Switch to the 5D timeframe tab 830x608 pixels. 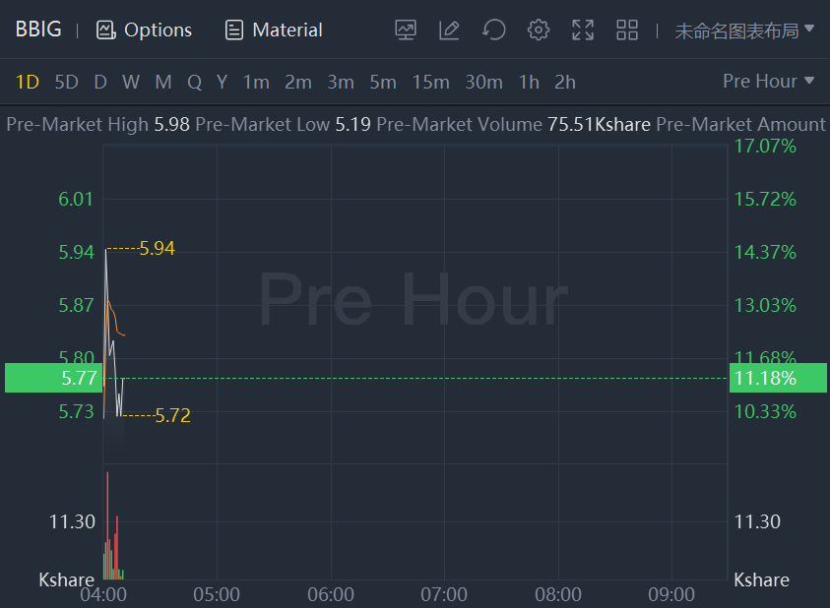click(66, 82)
